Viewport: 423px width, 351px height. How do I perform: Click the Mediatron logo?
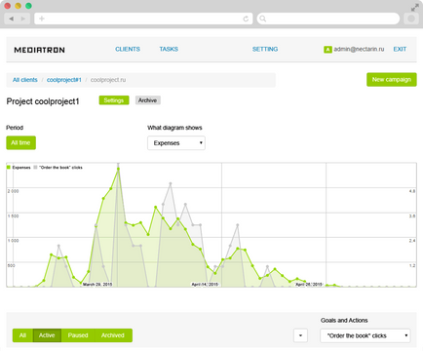pyautogui.click(x=39, y=50)
